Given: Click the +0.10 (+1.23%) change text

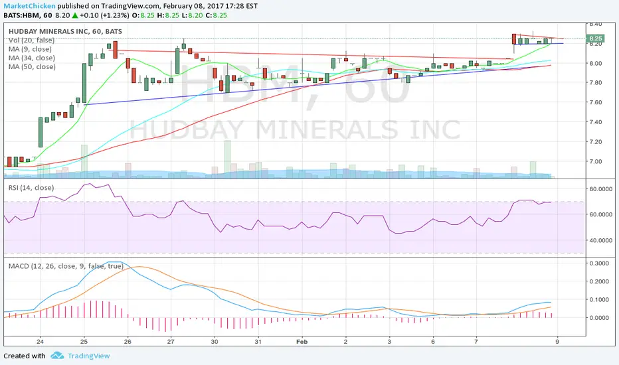Looking at the screenshot, I should [104, 15].
